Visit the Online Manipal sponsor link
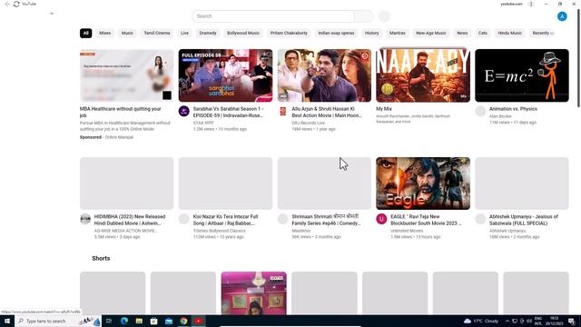The height and width of the screenshot is (327, 581). [119, 137]
